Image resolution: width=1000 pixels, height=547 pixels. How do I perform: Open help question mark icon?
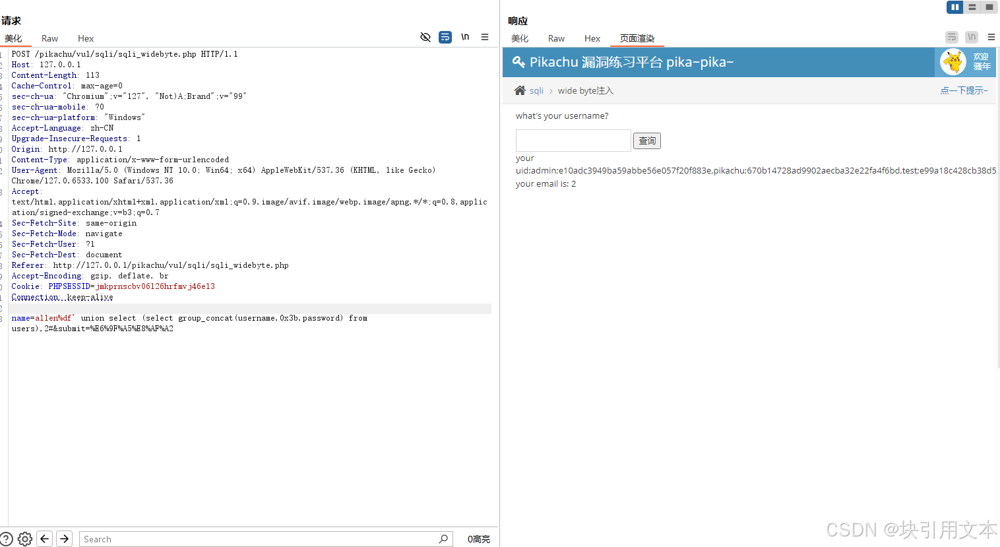point(7,539)
